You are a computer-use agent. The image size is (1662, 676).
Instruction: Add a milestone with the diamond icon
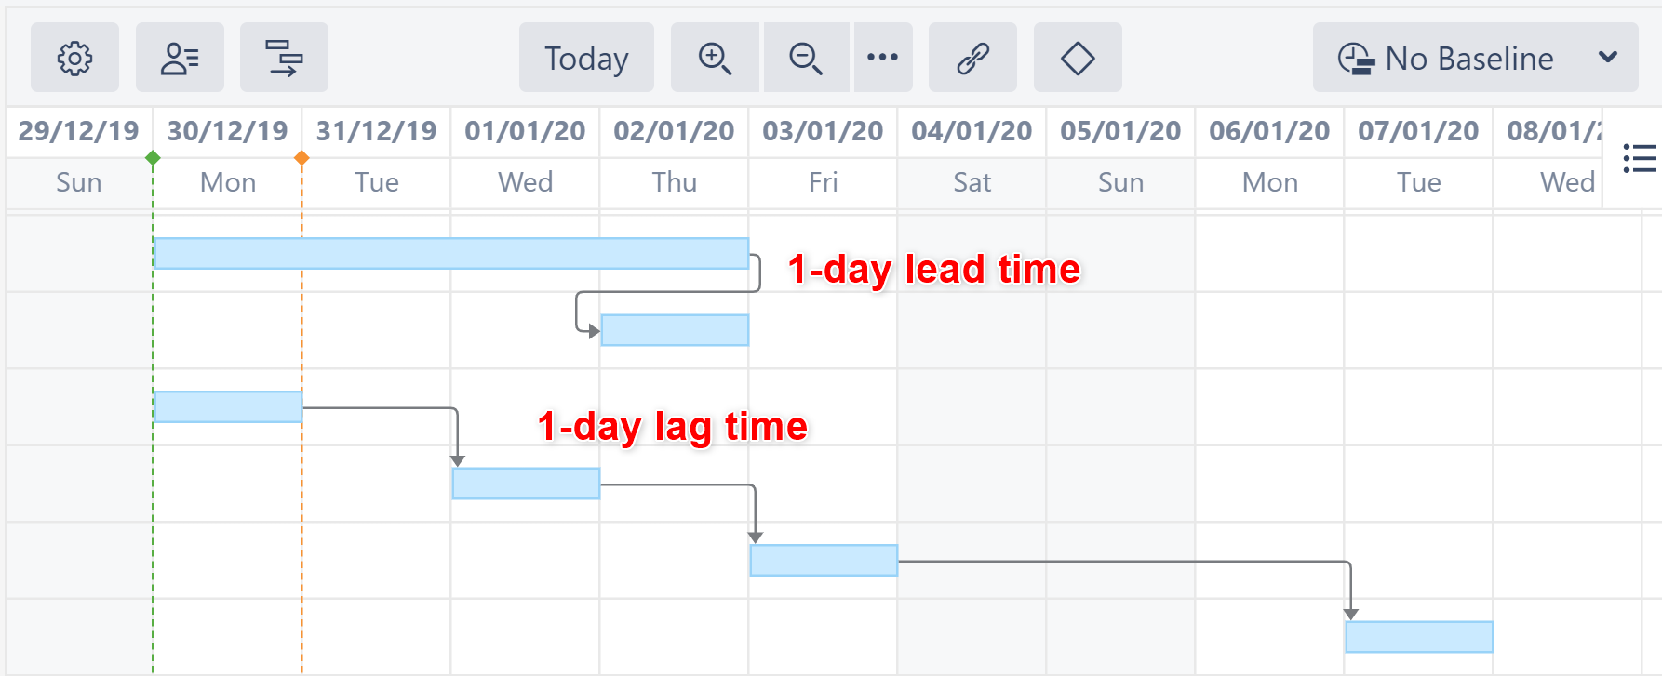click(1077, 58)
